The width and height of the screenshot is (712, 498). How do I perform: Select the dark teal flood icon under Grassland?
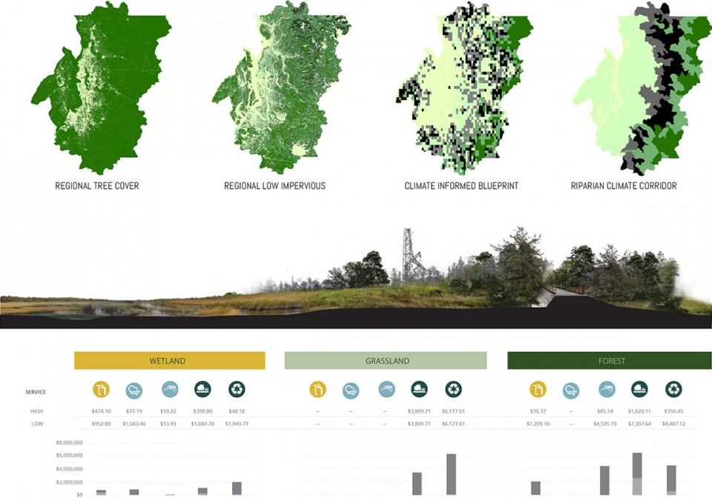419,390
